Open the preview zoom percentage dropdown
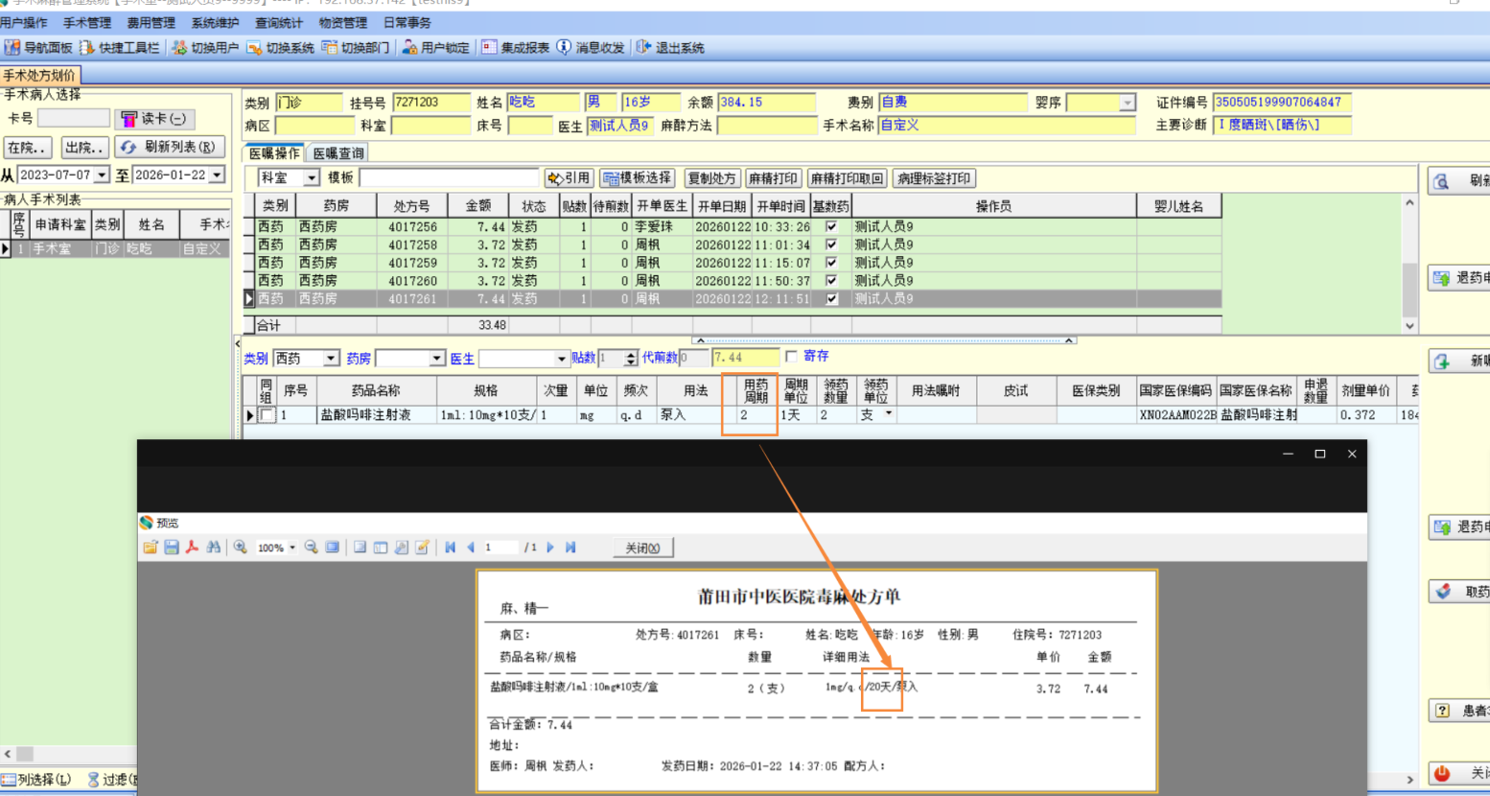This screenshot has height=796, width=1490. pyautogui.click(x=292, y=548)
